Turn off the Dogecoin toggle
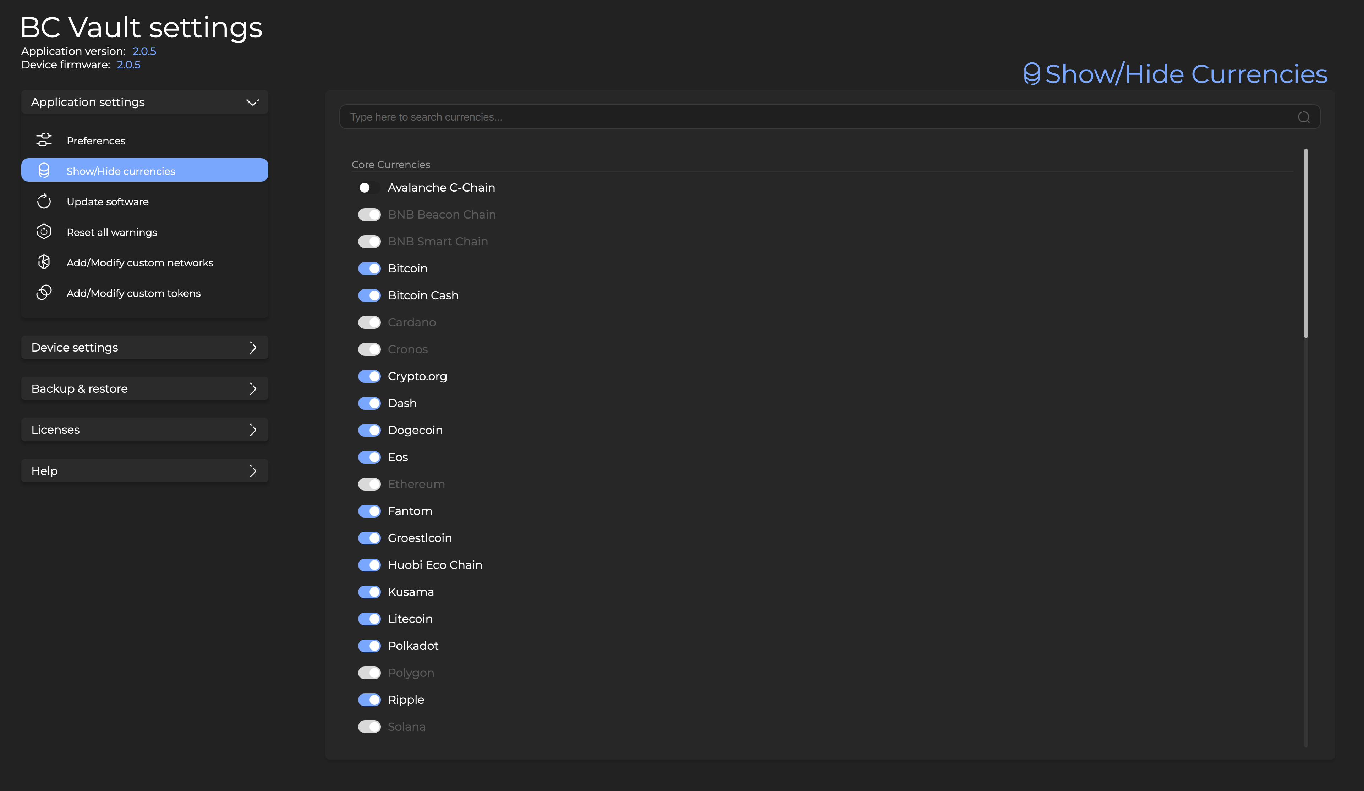The image size is (1364, 791). coord(369,430)
